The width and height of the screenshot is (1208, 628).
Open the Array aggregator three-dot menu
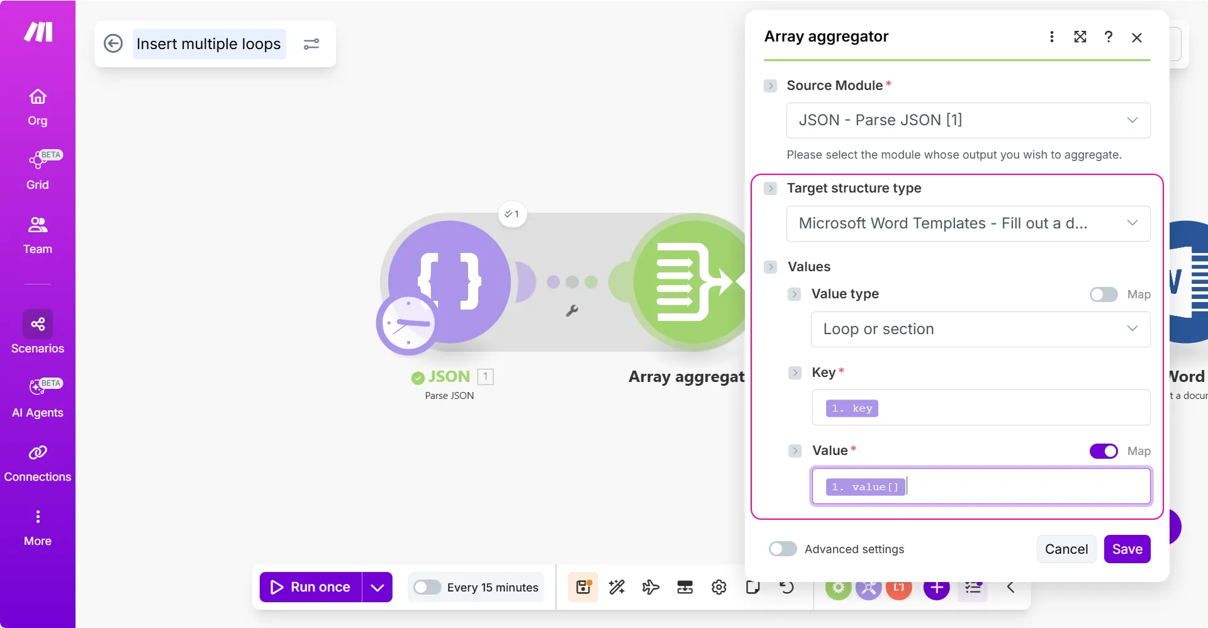tap(1051, 36)
